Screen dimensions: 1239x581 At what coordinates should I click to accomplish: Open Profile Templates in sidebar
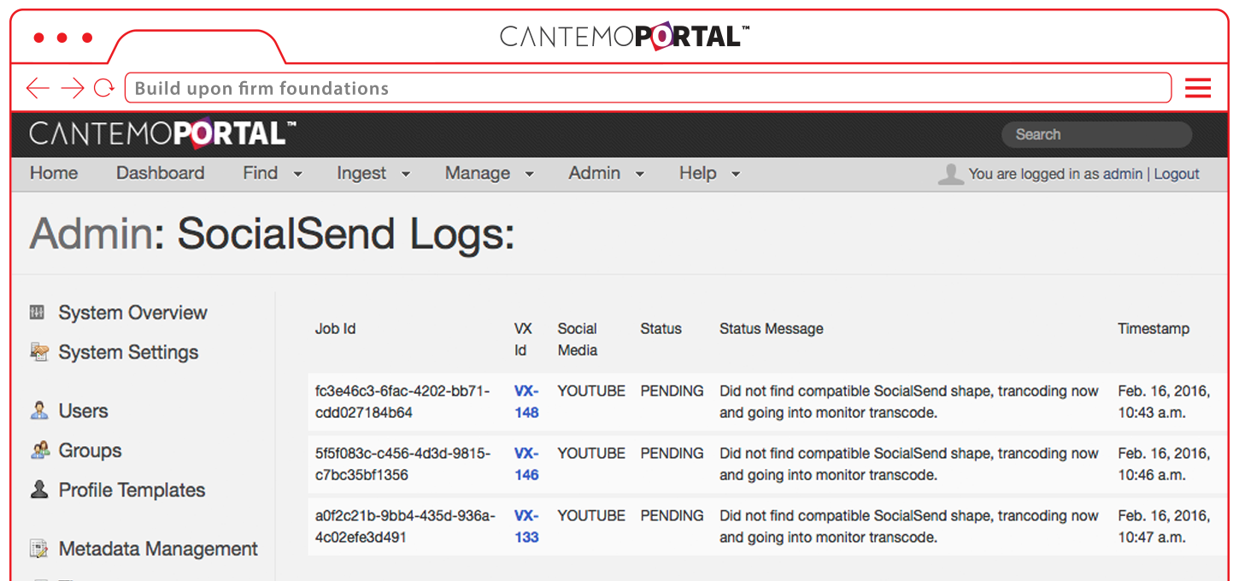pos(132,490)
